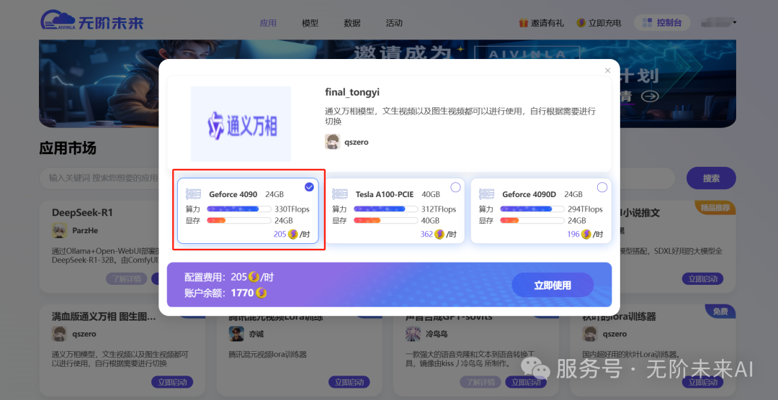Click coin icon next to 205/时 on card
Viewport: 778px width, 400px height.
(x=292, y=234)
